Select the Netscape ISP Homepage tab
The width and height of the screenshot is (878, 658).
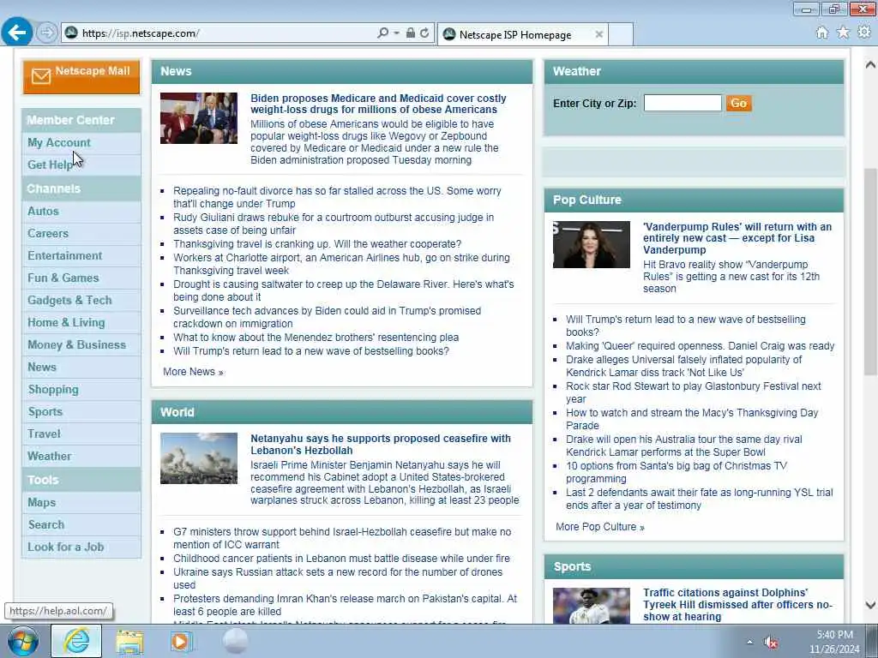tap(522, 34)
